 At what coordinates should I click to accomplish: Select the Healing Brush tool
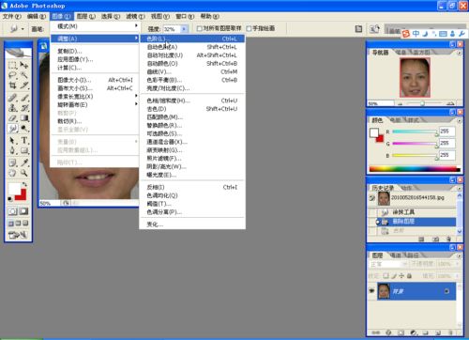(12, 98)
